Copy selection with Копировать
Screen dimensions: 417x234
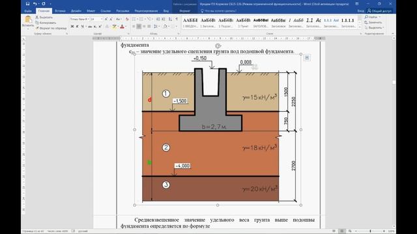pyautogui.click(x=46, y=23)
